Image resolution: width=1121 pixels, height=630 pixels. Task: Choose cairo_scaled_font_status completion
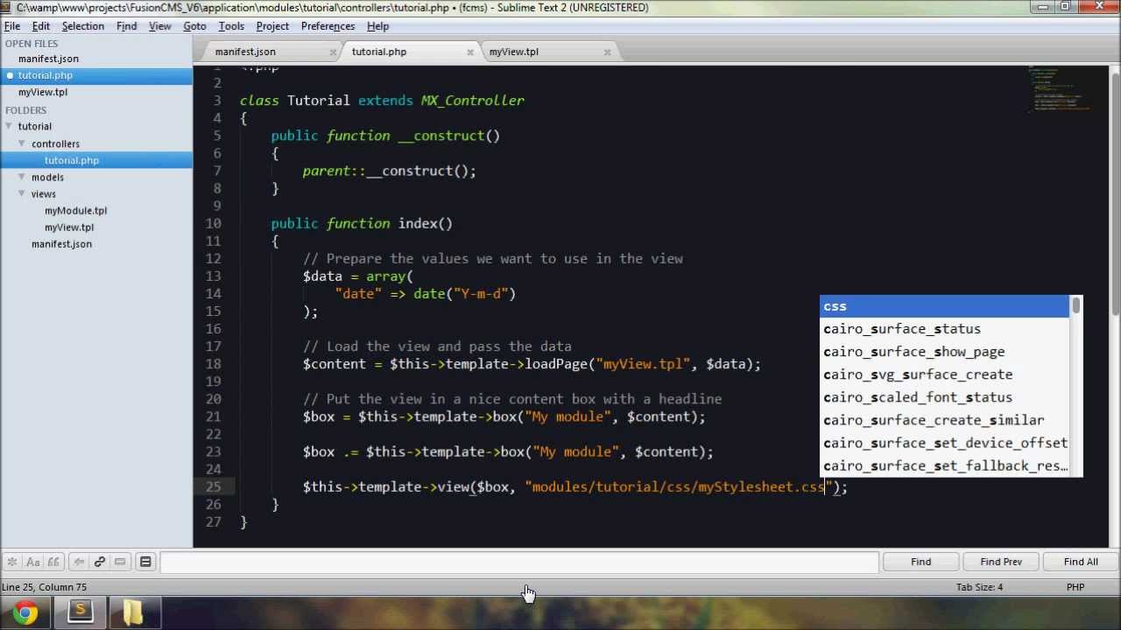(944, 397)
